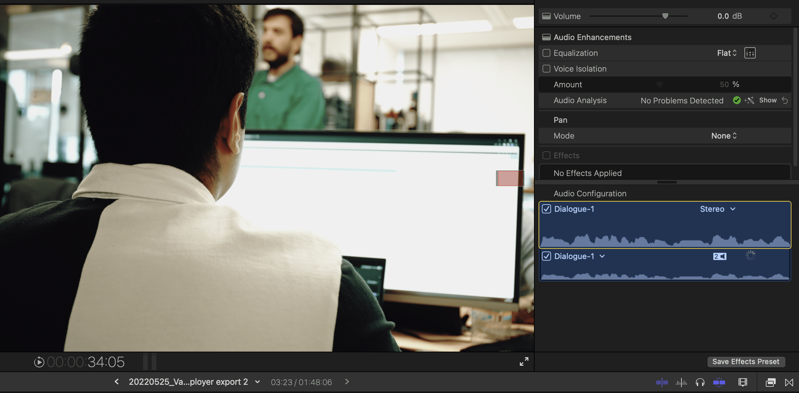Go back in timeline history
Image resolution: width=799 pixels, height=393 pixels.
[117, 382]
